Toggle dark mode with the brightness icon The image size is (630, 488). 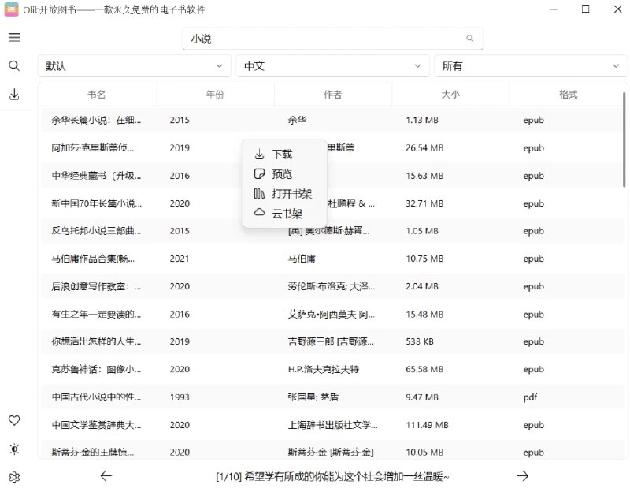click(x=14, y=449)
